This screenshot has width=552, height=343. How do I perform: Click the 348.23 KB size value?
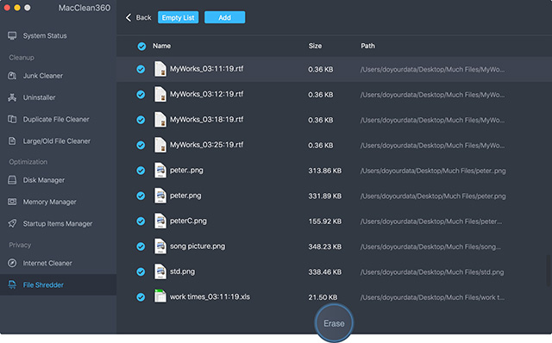pyautogui.click(x=324, y=246)
